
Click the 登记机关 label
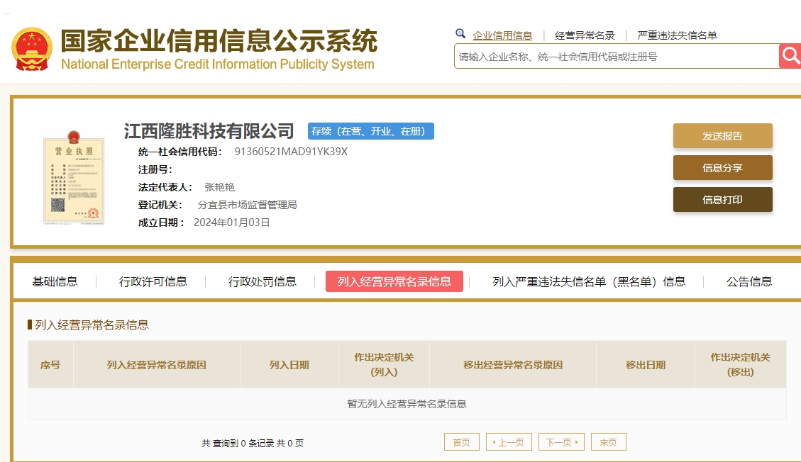160,205
